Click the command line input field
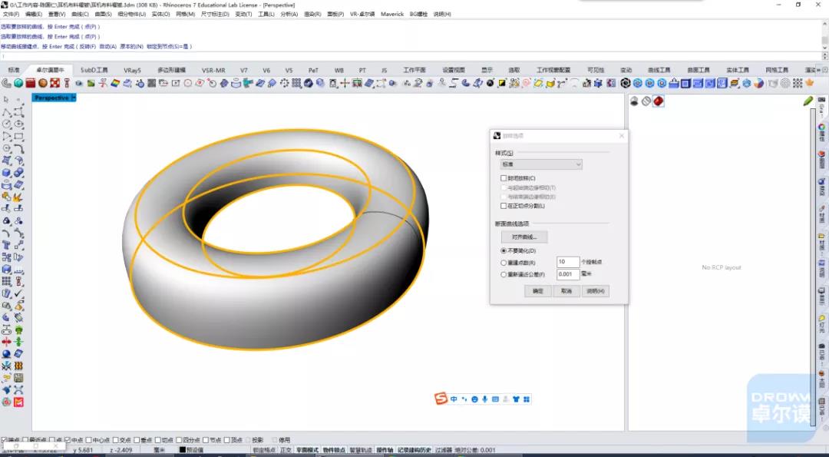 [410, 56]
